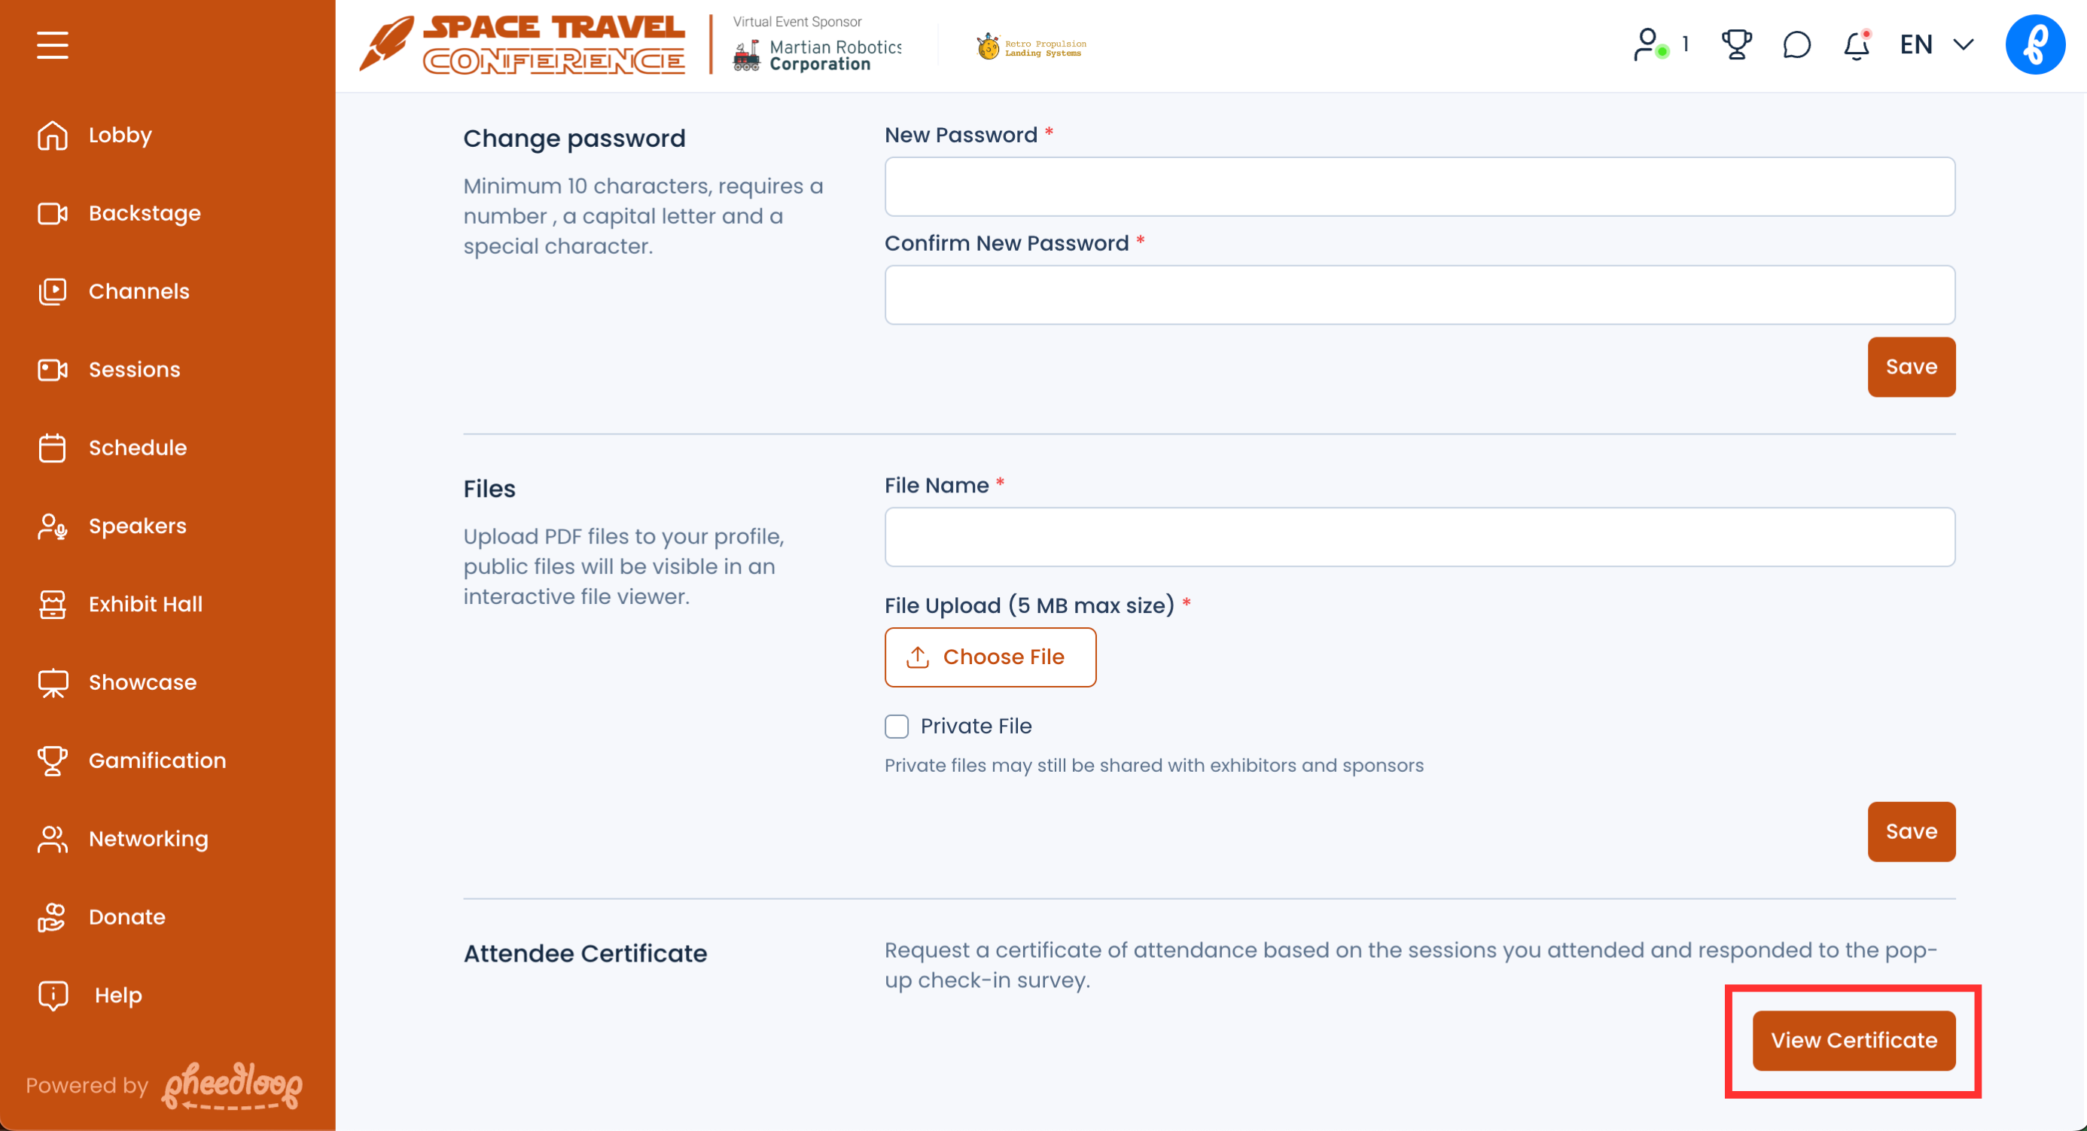
Task: Open the chat bubble icon
Action: (x=1796, y=44)
